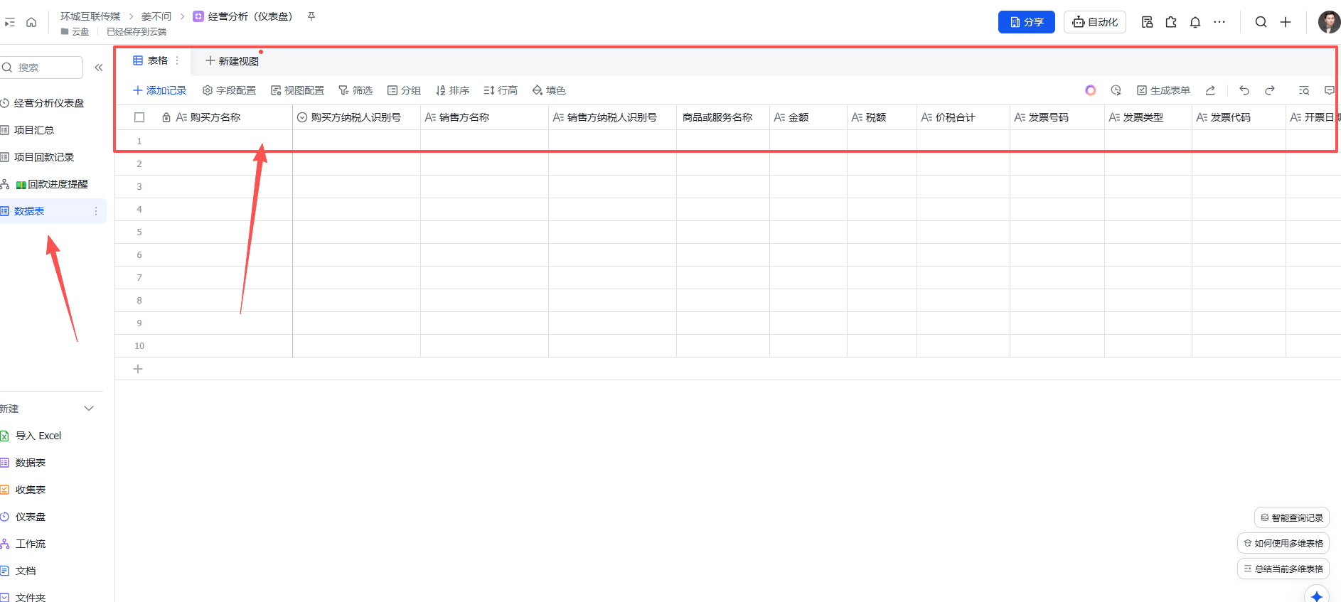Open options menu for 表格 view tab
Image resolution: width=1341 pixels, height=602 pixels.
(177, 60)
